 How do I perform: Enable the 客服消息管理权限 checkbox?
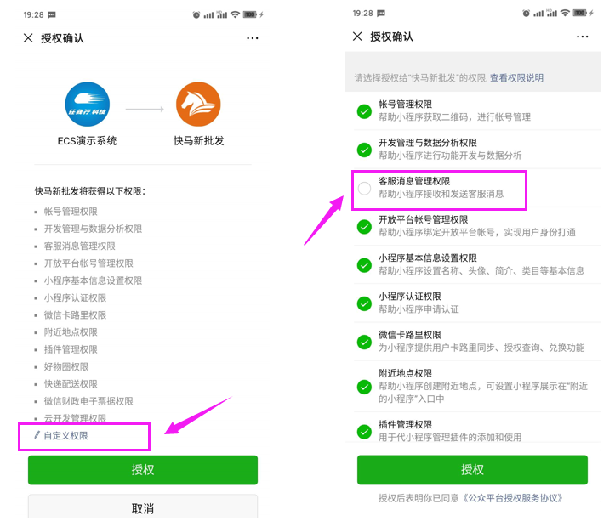[x=364, y=189]
